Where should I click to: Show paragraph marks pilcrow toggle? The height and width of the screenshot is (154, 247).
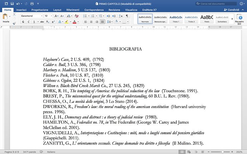click(x=127, y=16)
